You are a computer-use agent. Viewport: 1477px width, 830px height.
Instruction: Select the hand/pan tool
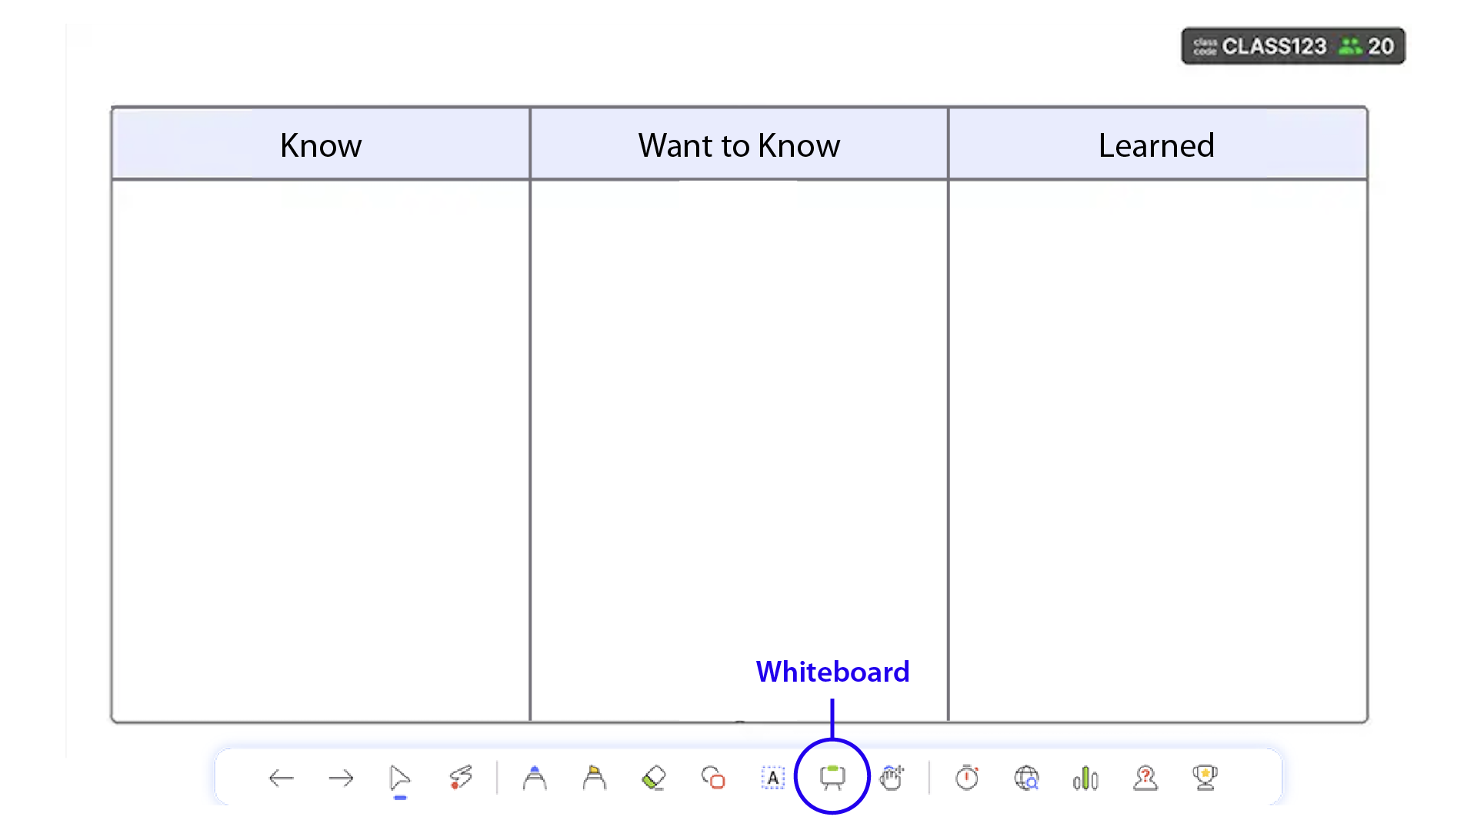click(892, 779)
